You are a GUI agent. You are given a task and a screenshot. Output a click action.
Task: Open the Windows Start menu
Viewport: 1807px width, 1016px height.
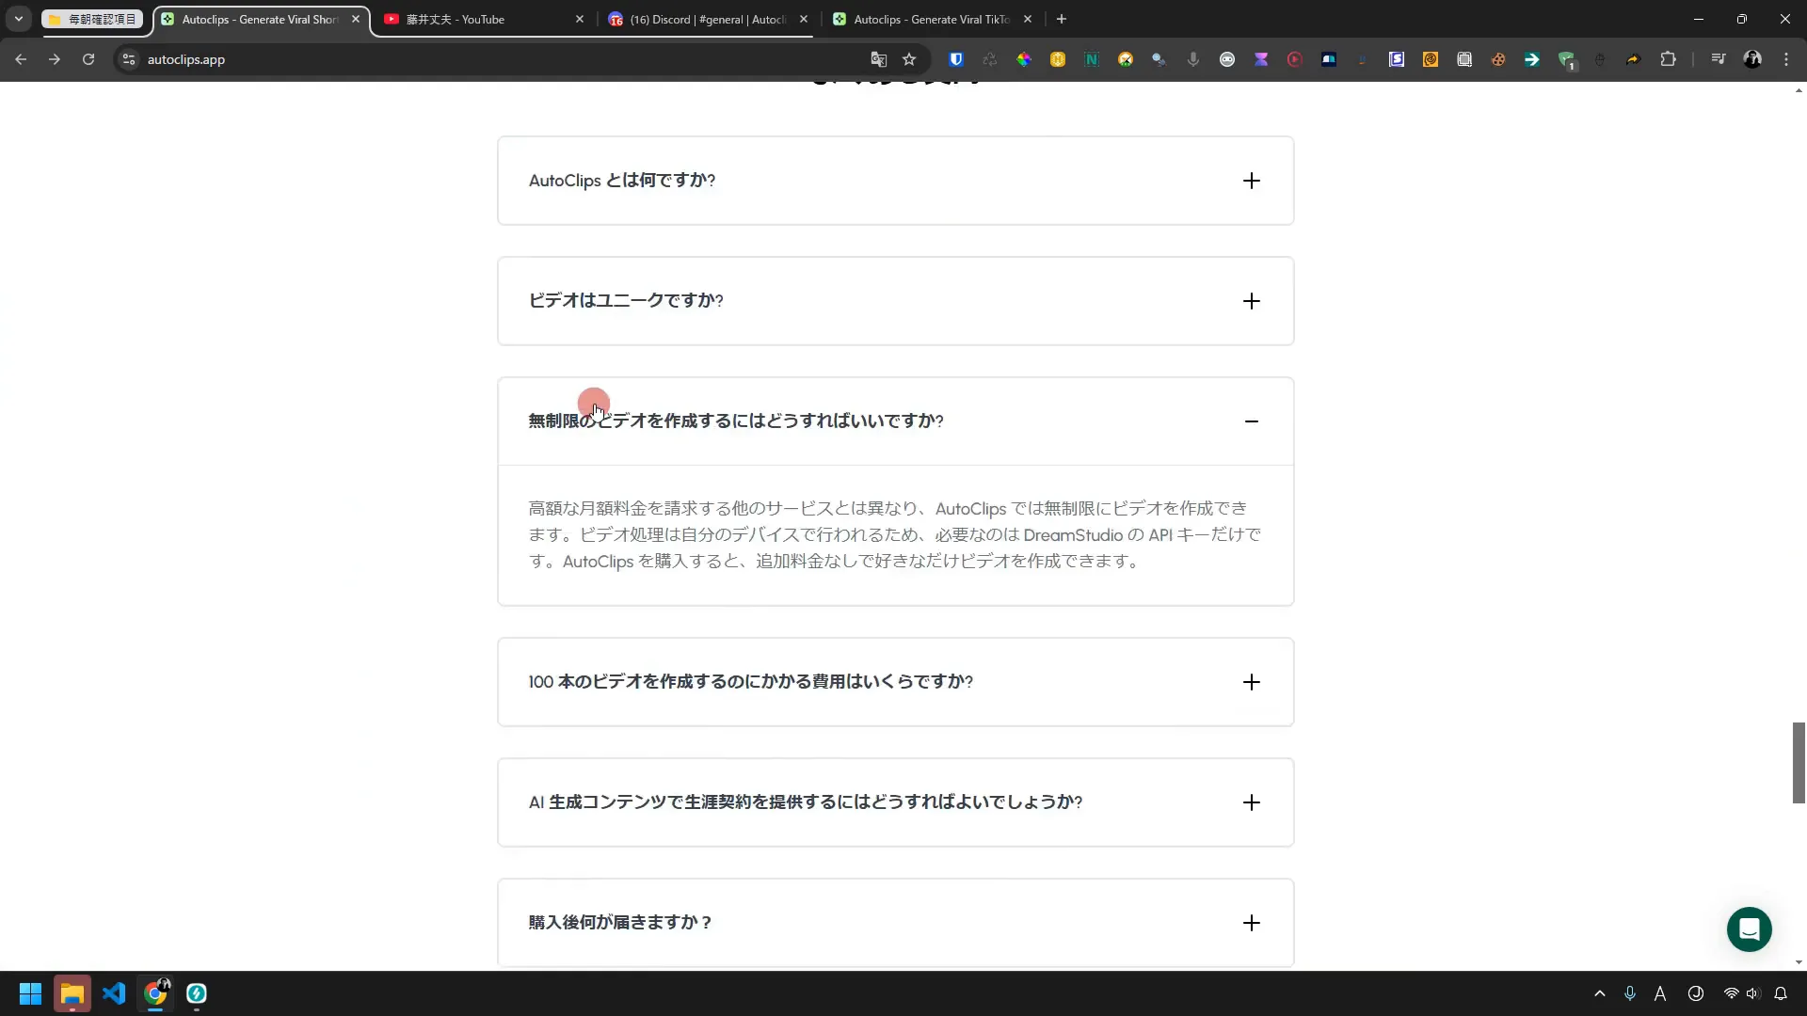pyautogui.click(x=30, y=993)
